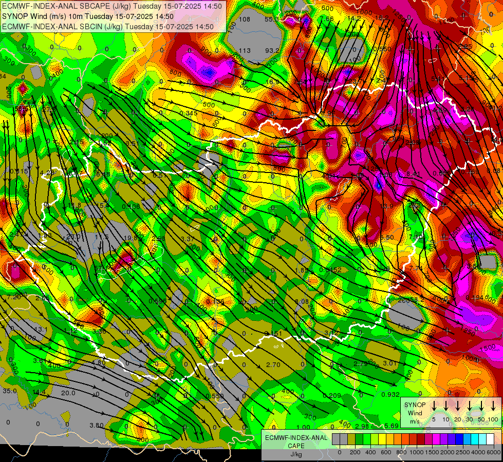Click the station value 3.12
Viewport: 503px width, 462px height.
[331, 333]
